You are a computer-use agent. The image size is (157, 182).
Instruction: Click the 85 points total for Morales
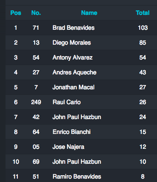click(143, 43)
